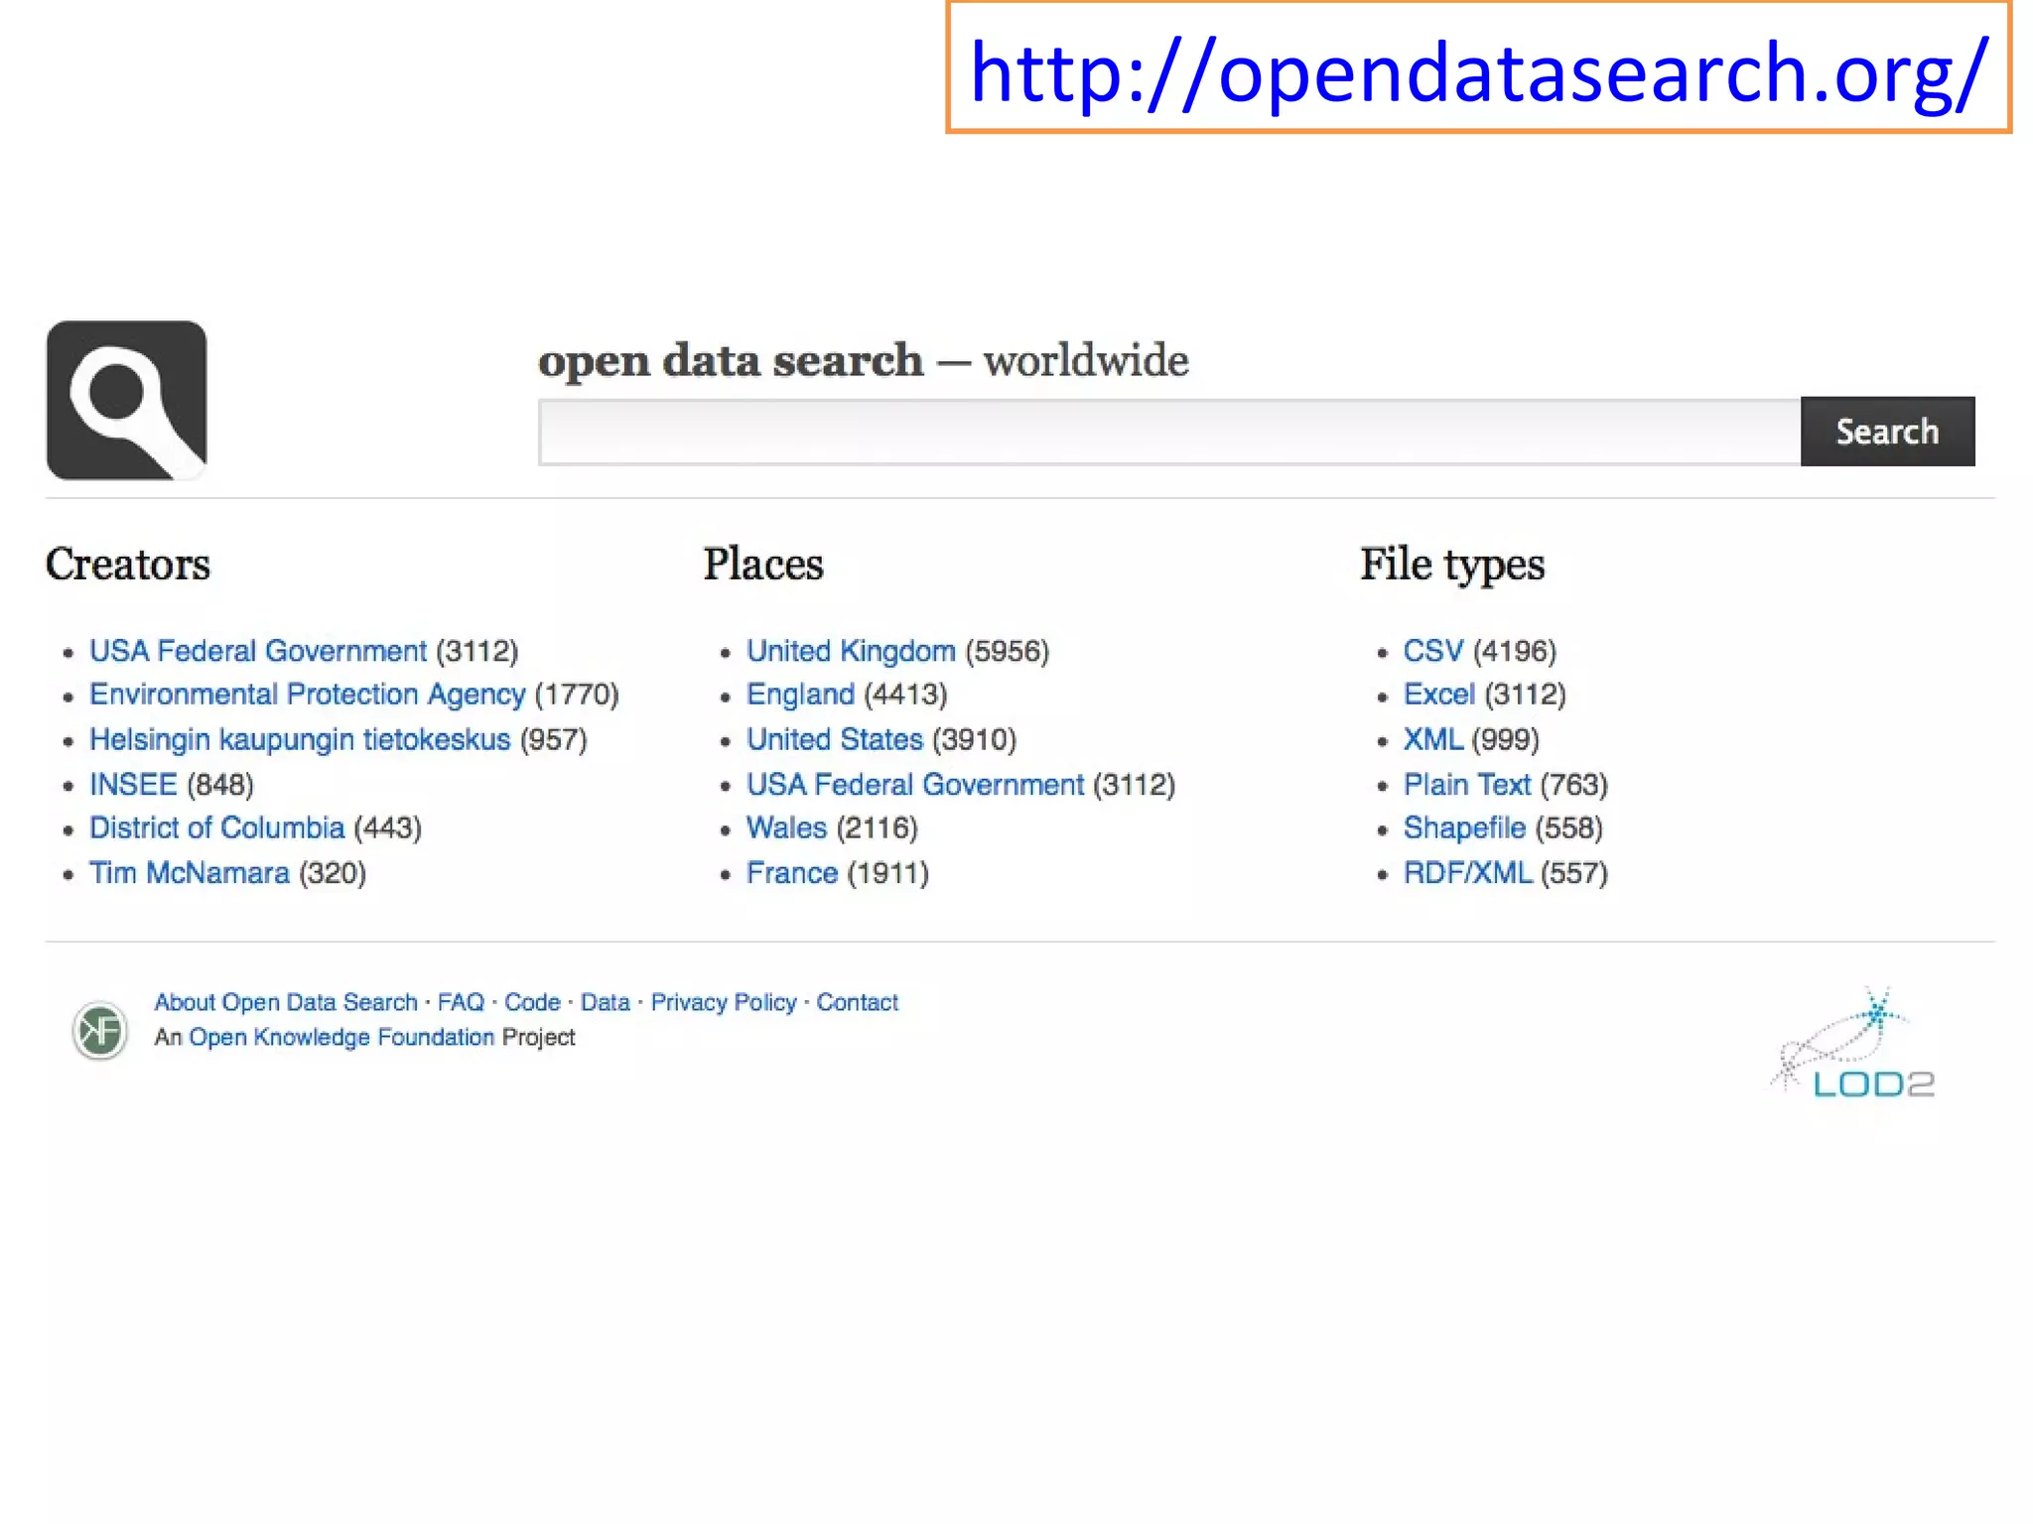Browse District of Columbia datasets
This screenshot has height=1524, width=2033.
[216, 827]
